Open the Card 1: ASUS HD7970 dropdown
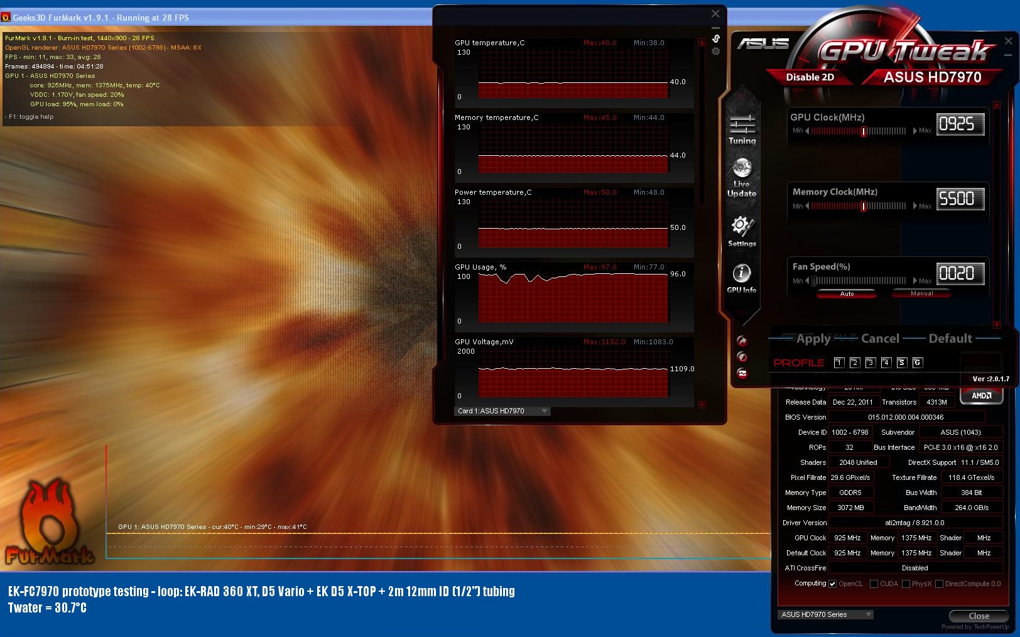1020x637 pixels. tap(502, 411)
